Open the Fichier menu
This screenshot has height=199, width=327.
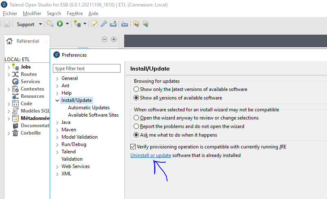click(x=10, y=13)
